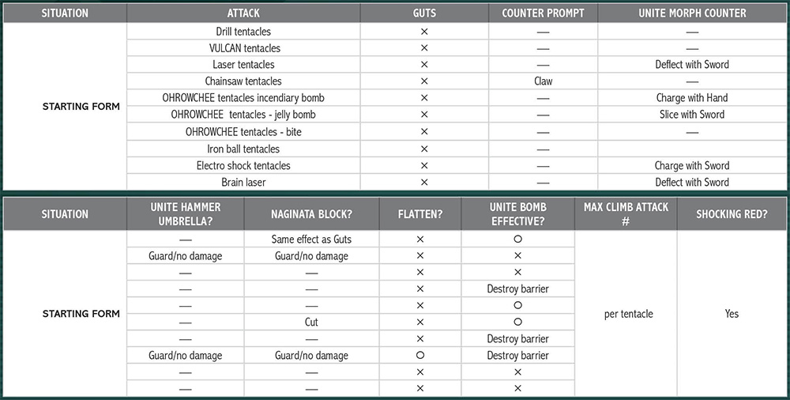Select the NAGINATA BLOCK? header
The image size is (790, 400).
point(311,214)
